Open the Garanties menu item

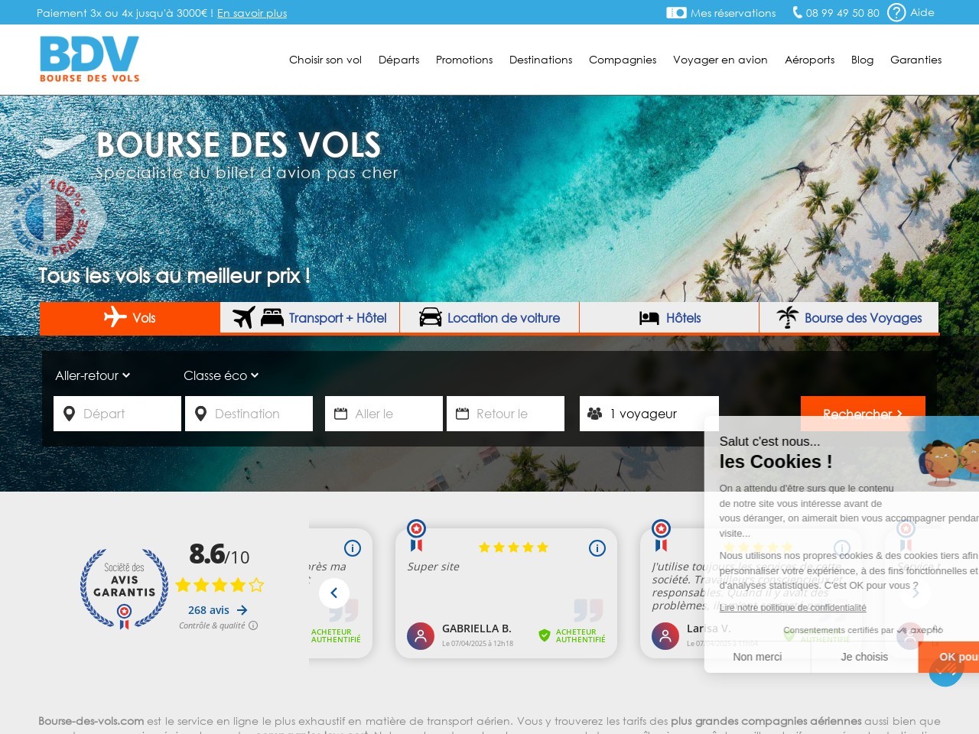point(916,60)
